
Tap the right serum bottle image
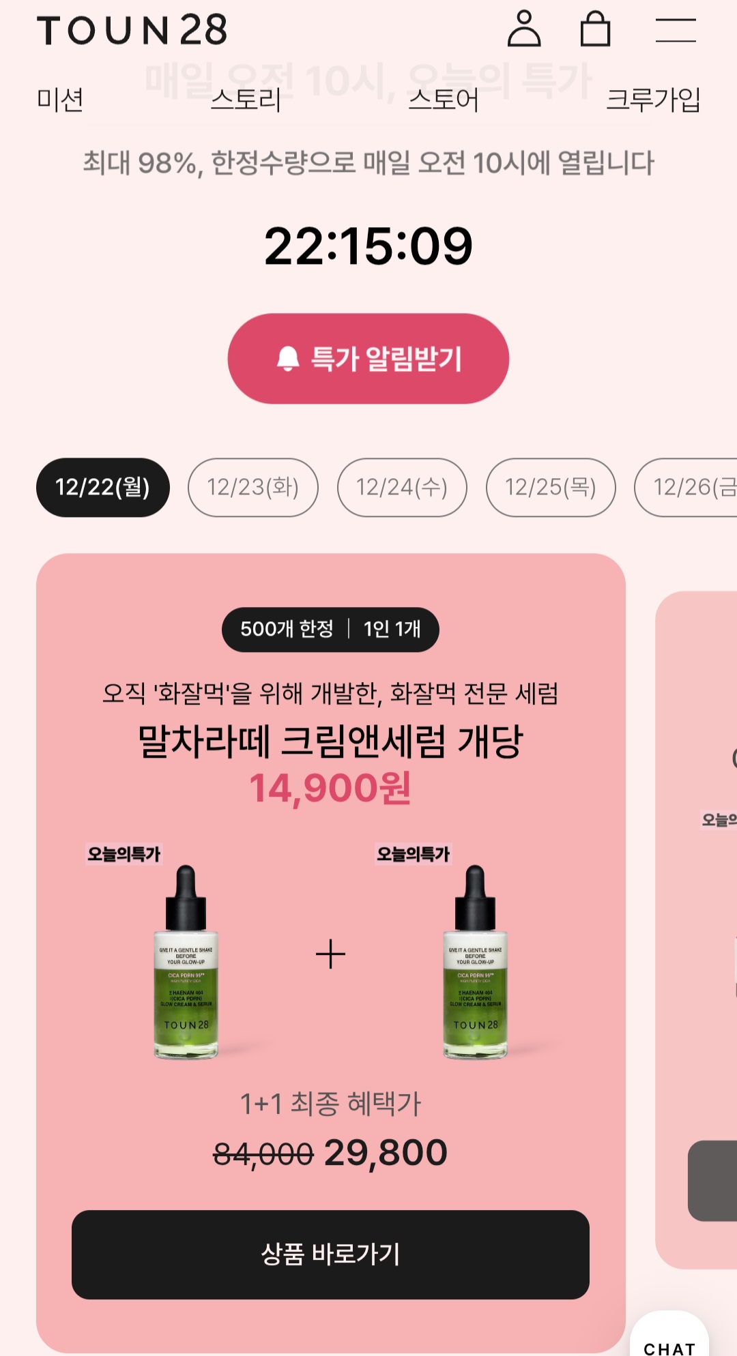point(476,962)
